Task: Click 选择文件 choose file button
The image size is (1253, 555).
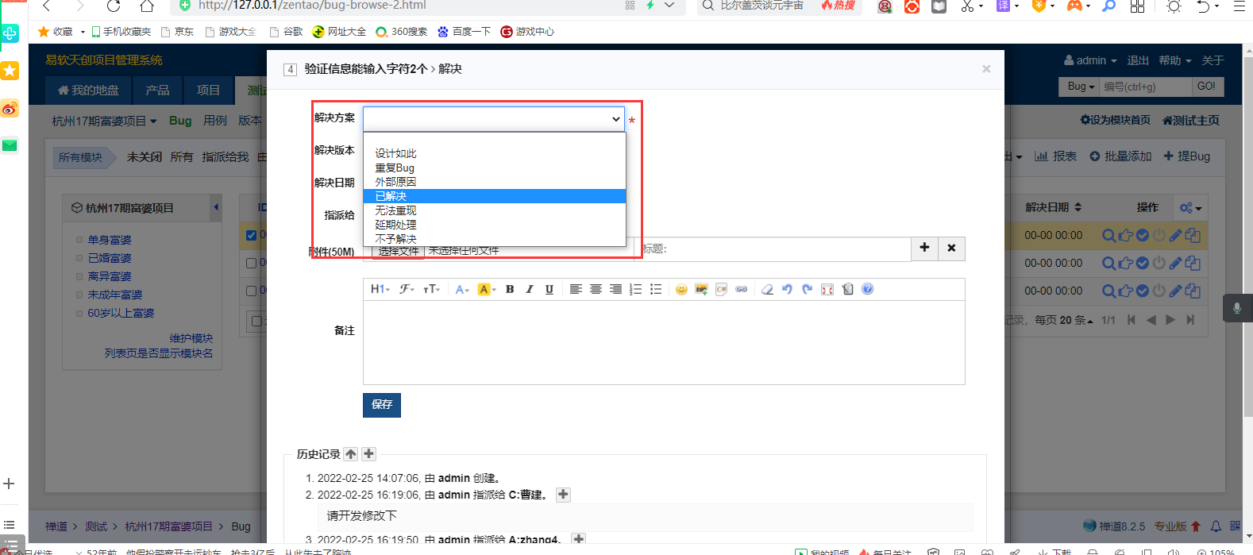Action: click(x=399, y=250)
